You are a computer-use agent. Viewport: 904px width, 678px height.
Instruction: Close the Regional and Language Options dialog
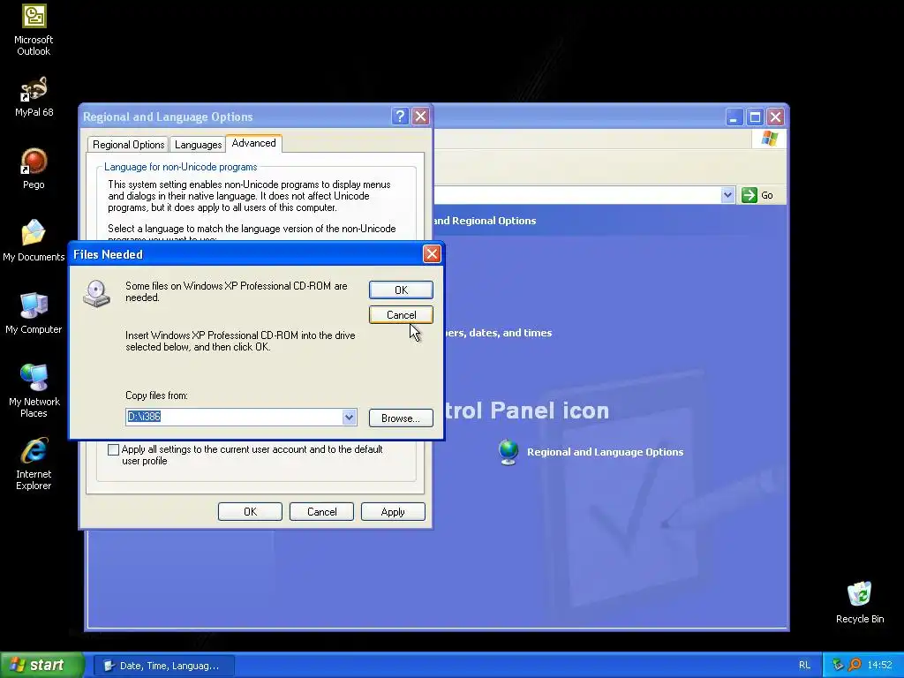421,117
